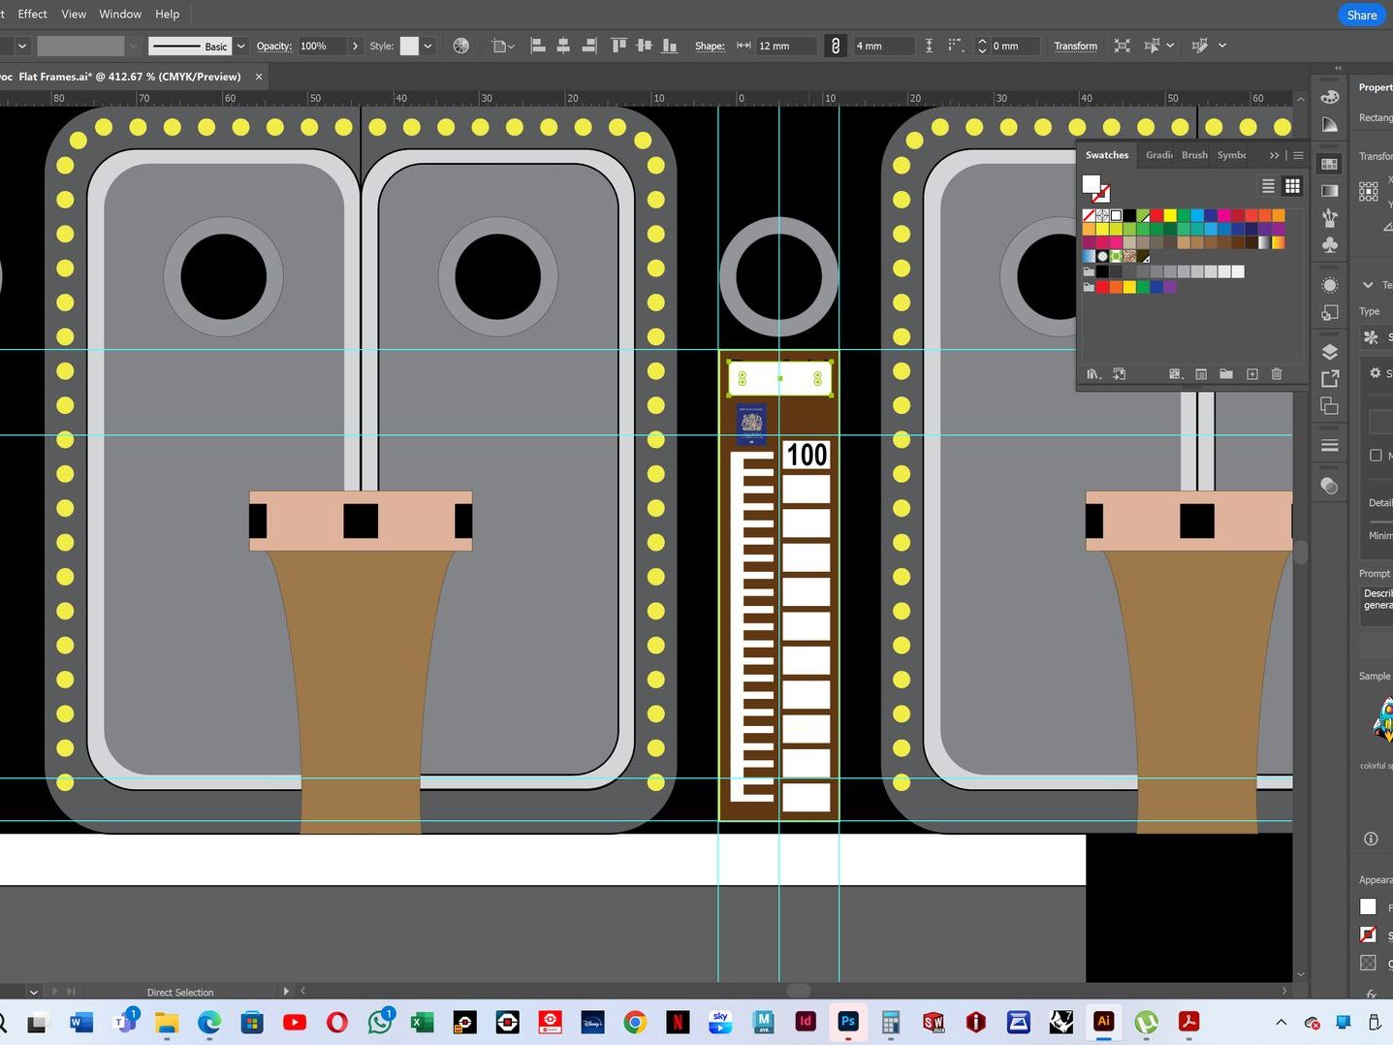Screen dimensions: 1393x1045
Task: Click the New Color Group folder icon
Action: 1226,374
